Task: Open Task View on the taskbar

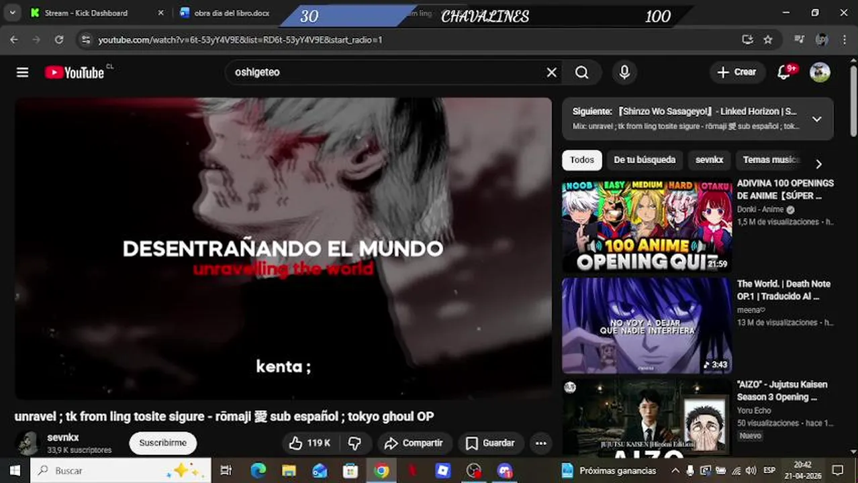Action: [226, 470]
